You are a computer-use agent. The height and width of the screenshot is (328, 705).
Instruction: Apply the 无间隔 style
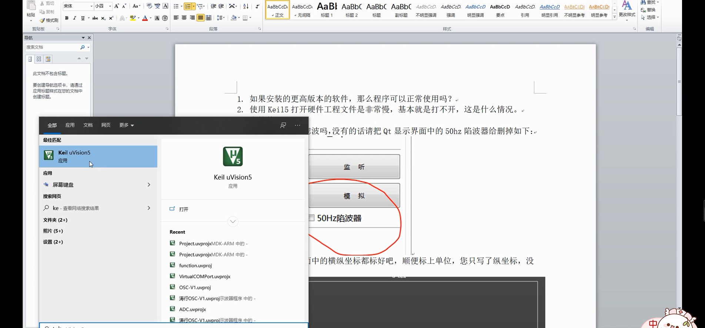pyautogui.click(x=302, y=10)
